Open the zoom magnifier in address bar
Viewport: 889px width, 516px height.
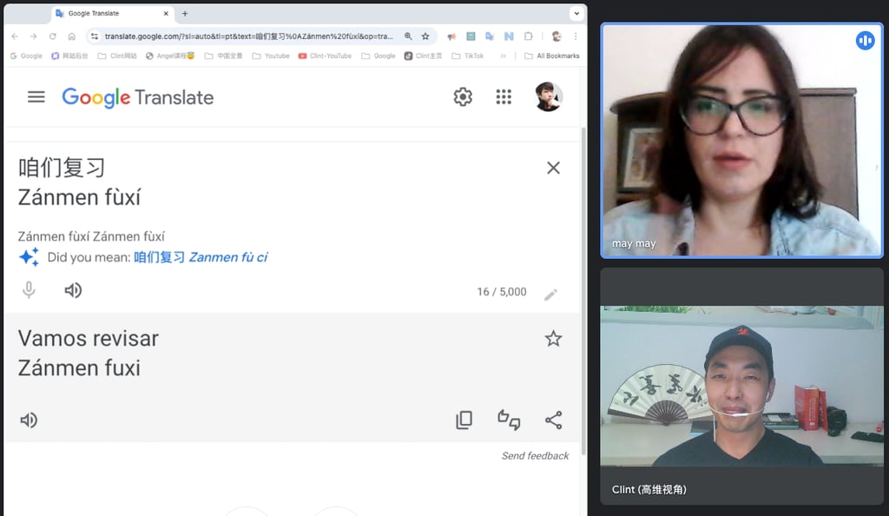408,36
